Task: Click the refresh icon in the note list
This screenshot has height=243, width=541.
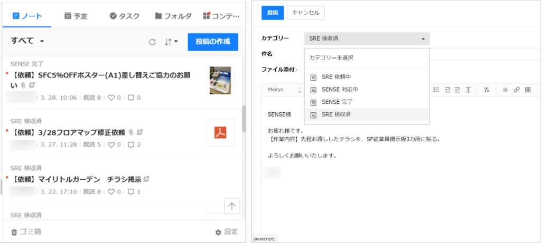Action: [152, 42]
